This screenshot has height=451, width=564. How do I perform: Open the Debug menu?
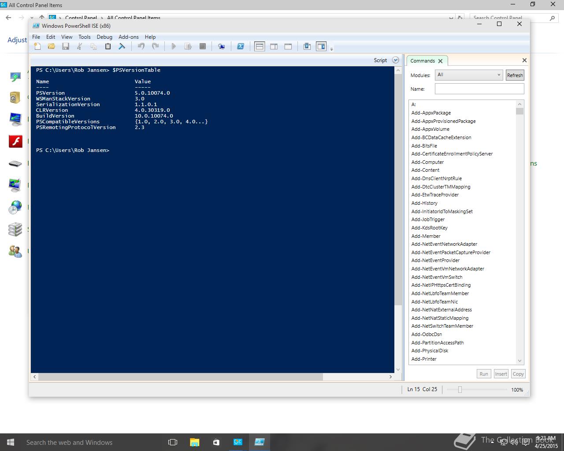pyautogui.click(x=104, y=37)
